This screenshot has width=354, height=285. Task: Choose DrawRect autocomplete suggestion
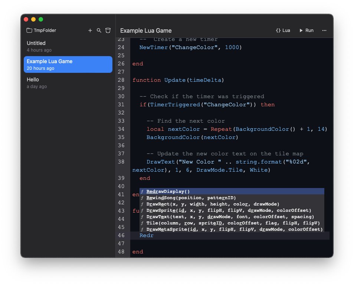coord(232,204)
